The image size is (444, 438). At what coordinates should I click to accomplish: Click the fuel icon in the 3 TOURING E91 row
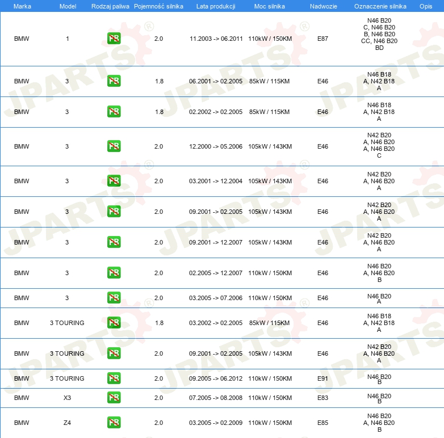114,378
